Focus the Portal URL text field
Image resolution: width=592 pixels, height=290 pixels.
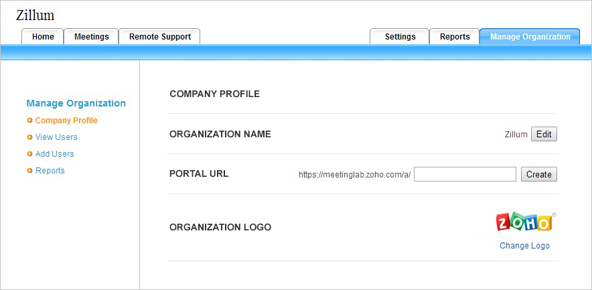click(465, 174)
